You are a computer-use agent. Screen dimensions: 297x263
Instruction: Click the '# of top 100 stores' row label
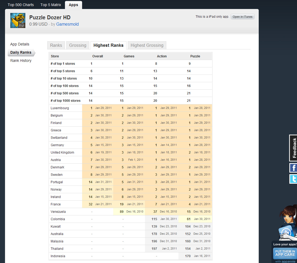65,86
